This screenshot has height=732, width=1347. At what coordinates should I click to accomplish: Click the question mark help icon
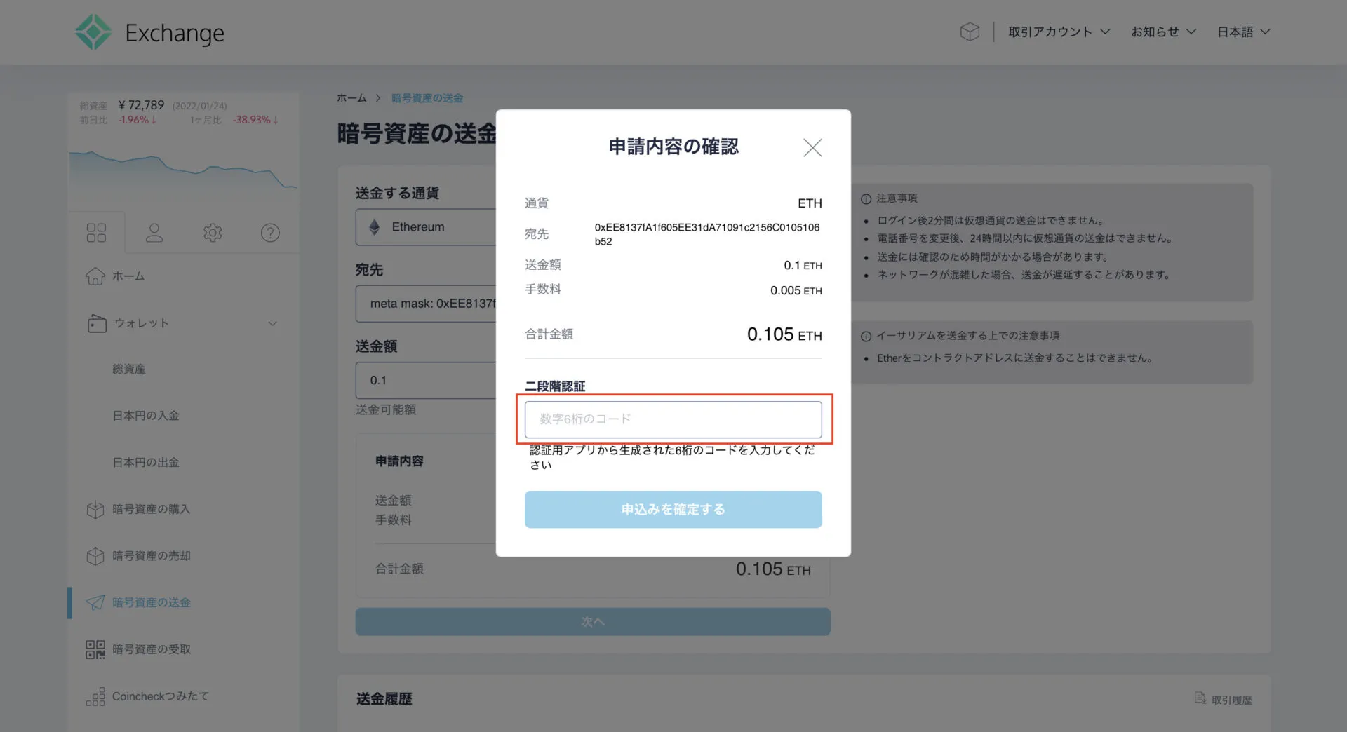270,232
